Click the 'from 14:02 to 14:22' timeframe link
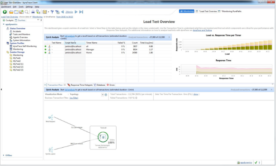This screenshot has width=276, height=166. 65,17
